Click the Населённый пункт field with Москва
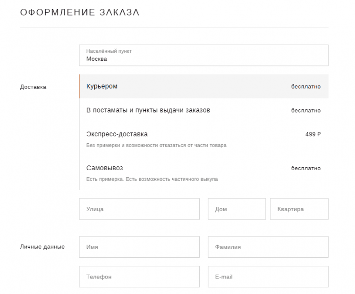Image resolution: width=355 pixels, height=294 pixels. (203, 56)
